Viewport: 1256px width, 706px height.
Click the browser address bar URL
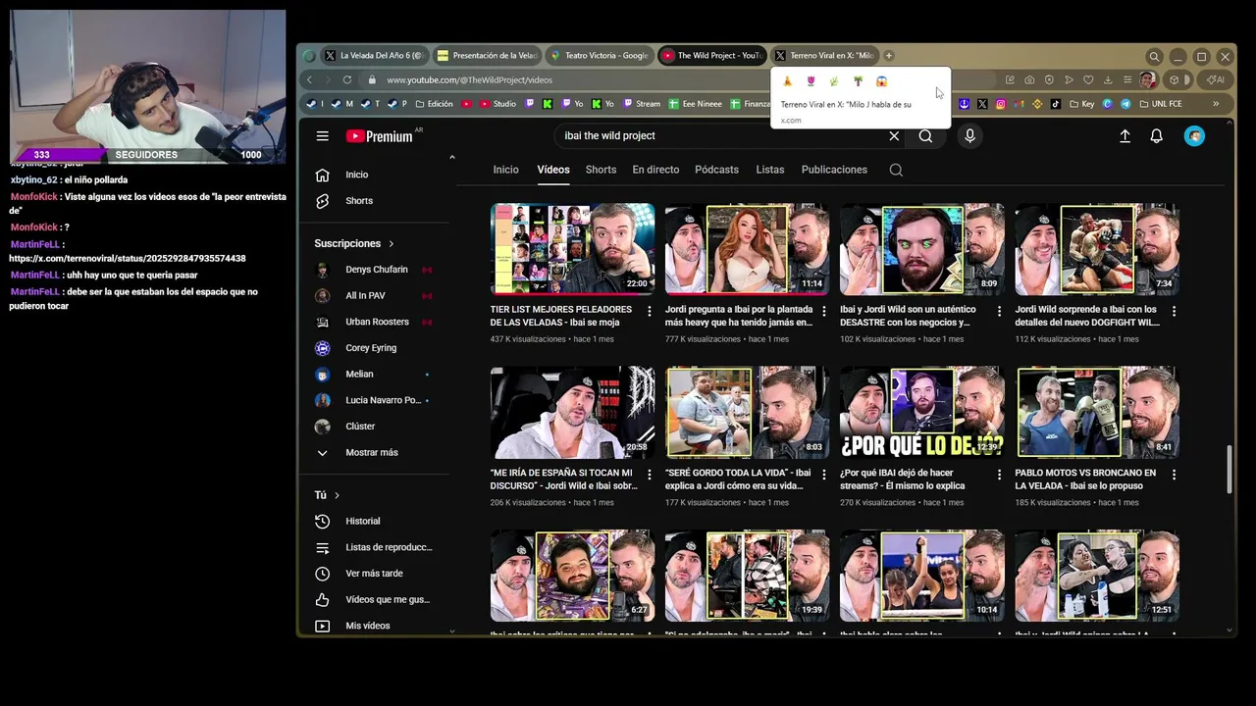469,79
